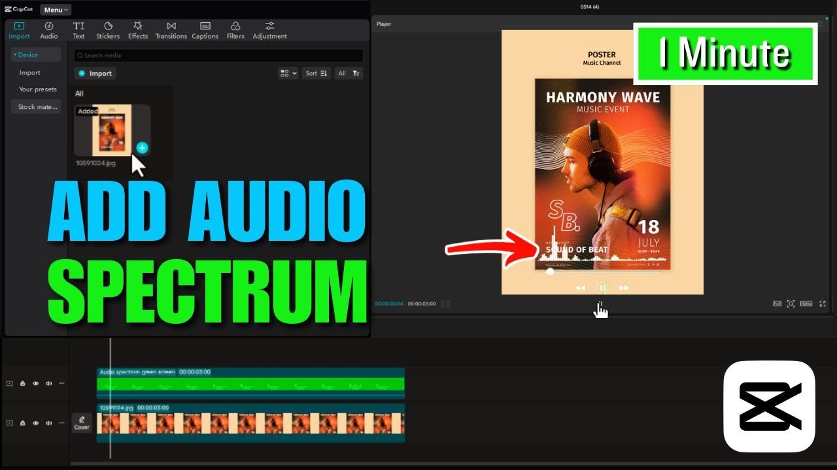Open more options for the 10591024.jpg track
The height and width of the screenshot is (470, 837).
point(61,423)
